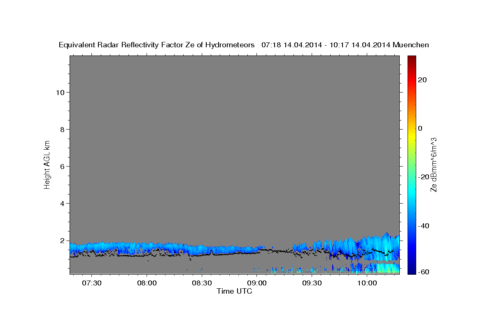Viewport: 494px width, 329px height.
Task: Click the colorbar label -20
Action: [424, 177]
